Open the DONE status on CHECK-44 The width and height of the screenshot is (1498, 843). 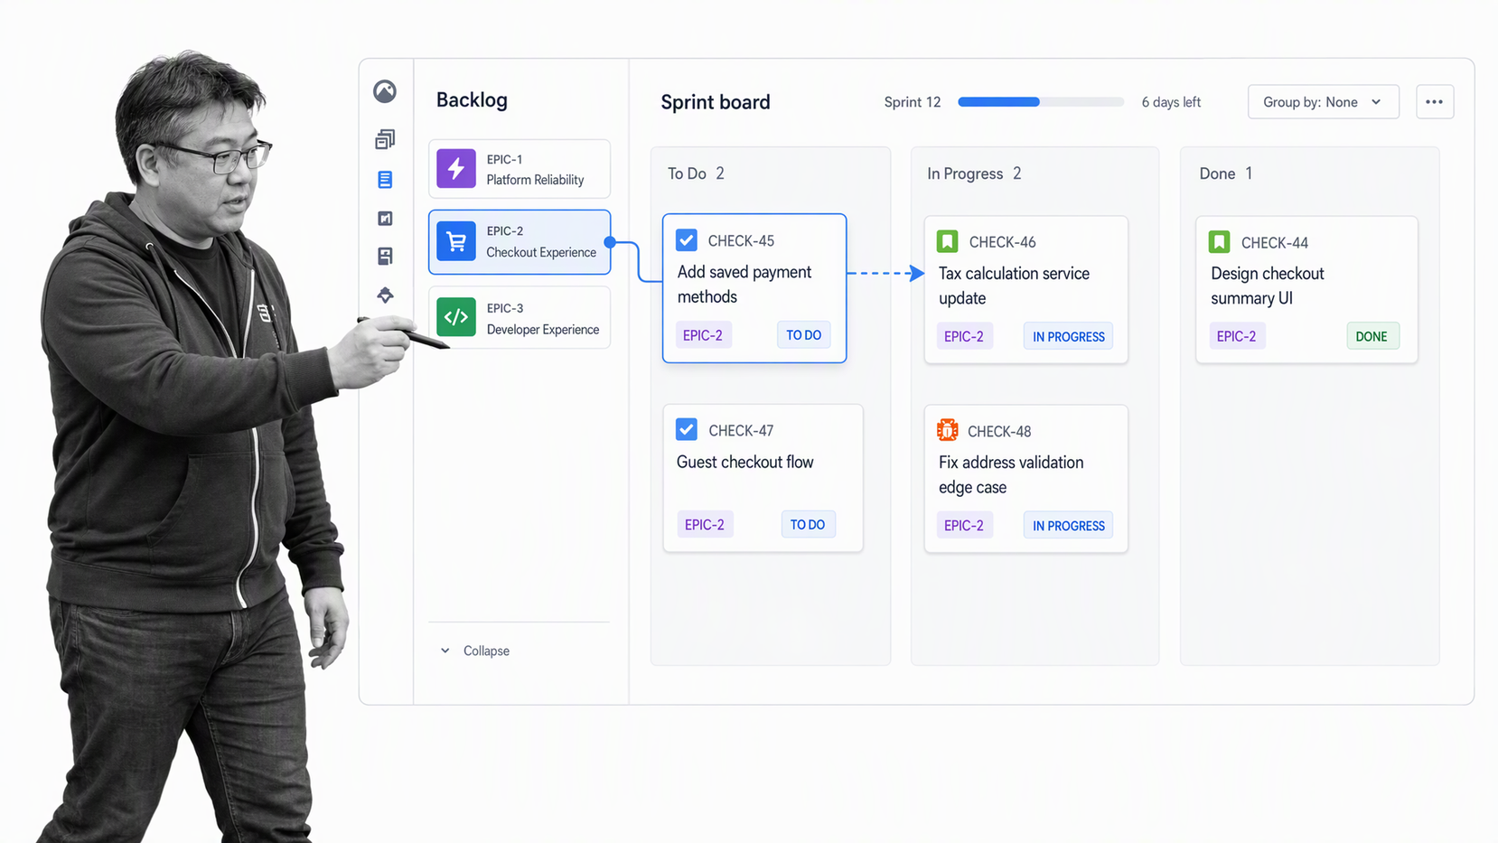(1372, 336)
